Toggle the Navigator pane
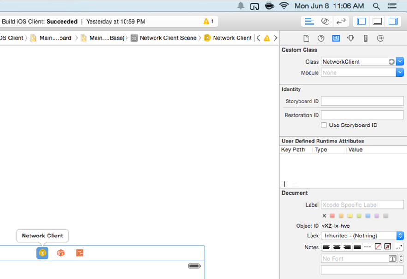407x279 pixels. click(361, 22)
